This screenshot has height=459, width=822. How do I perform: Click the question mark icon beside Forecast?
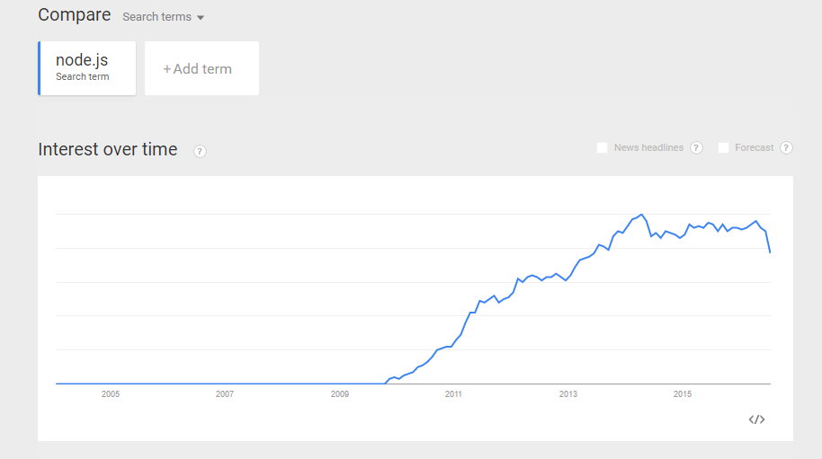click(786, 148)
